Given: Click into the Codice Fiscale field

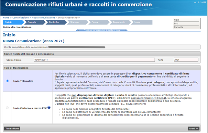Looking at the screenshot, I should point(94,59).
